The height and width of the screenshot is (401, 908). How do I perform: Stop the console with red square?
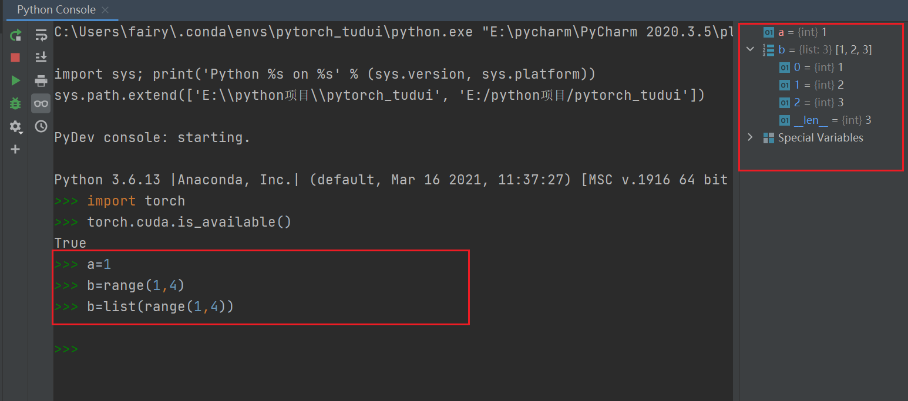(16, 58)
